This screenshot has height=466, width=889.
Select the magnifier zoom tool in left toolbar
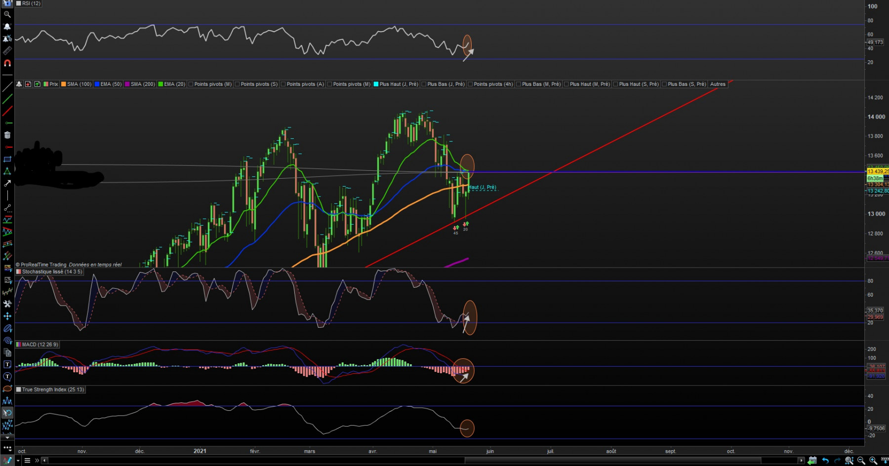7,14
